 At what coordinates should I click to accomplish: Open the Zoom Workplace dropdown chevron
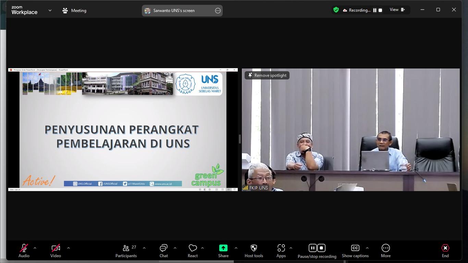(x=50, y=11)
